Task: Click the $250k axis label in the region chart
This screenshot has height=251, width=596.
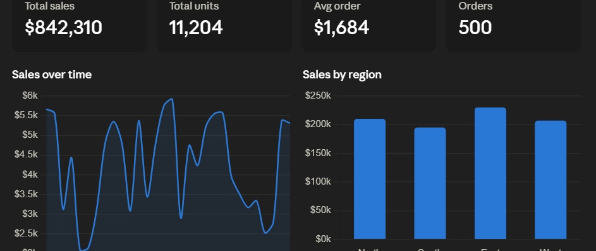Action: (x=318, y=95)
